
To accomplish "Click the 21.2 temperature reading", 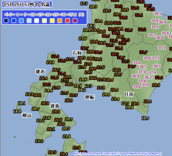I will (x=40, y=121).
